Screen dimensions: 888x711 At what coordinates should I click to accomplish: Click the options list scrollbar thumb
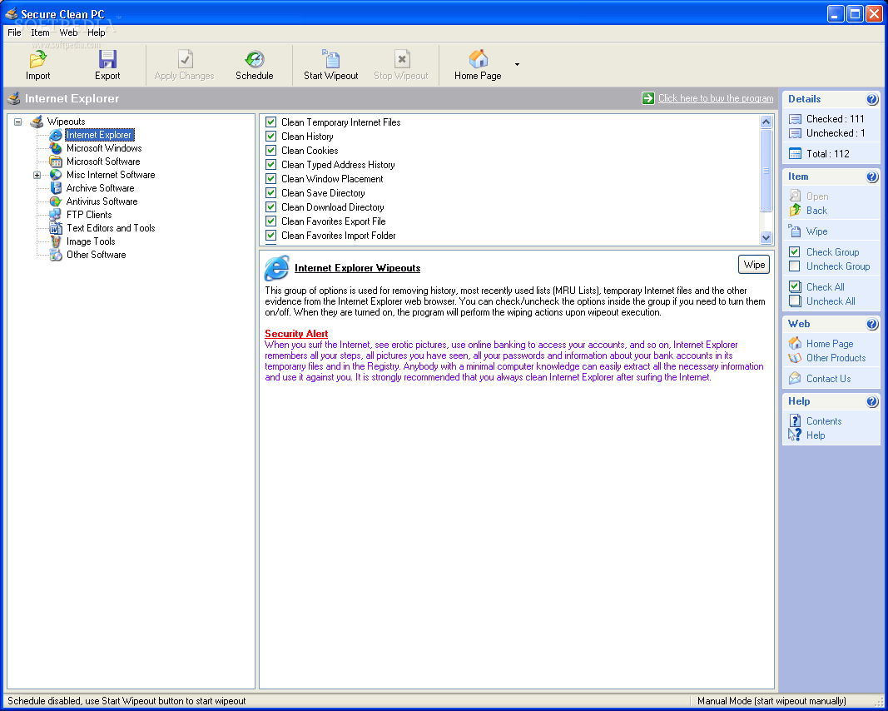tap(766, 171)
